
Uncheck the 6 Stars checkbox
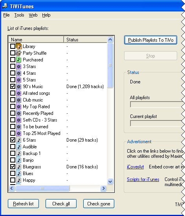click(13, 140)
